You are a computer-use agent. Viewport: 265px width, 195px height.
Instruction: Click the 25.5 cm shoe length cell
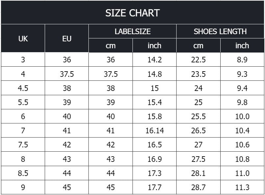tap(199, 117)
